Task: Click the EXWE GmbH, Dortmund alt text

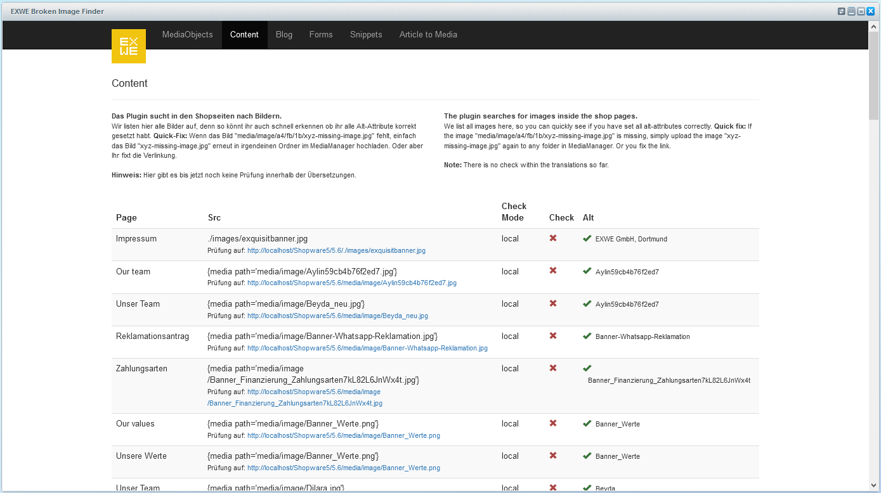Action: tap(631, 239)
